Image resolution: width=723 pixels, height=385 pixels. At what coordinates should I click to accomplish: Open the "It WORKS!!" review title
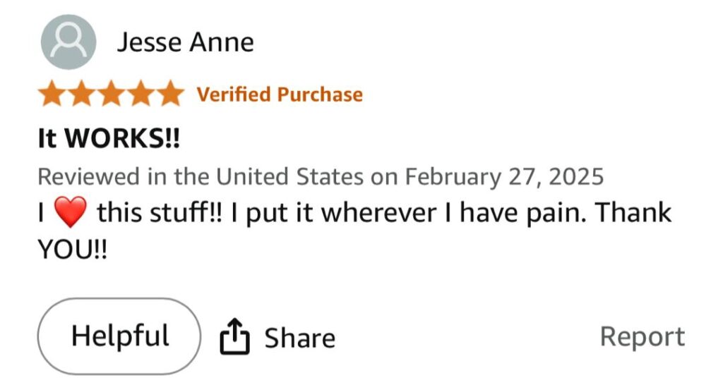[x=109, y=138]
